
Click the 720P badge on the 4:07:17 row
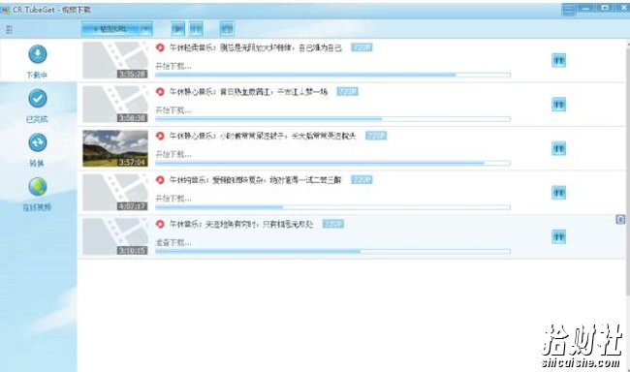coord(362,179)
